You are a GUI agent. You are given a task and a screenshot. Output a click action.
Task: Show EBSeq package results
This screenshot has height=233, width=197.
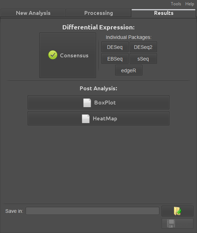tap(115, 58)
